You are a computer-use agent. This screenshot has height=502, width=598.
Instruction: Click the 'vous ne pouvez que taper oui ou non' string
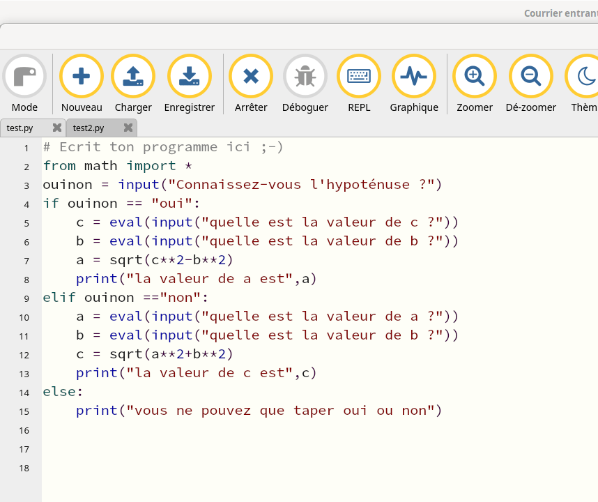pos(280,411)
